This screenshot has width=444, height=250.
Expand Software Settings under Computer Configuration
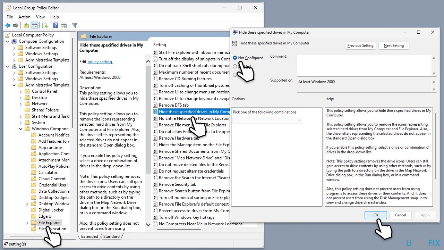pyautogui.click(x=14, y=48)
